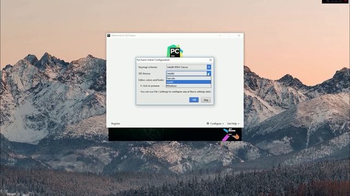Click the Configure gear icon

pyautogui.click(x=208, y=124)
